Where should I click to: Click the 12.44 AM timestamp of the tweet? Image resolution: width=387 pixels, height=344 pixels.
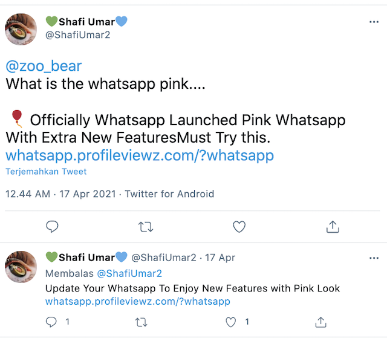(29, 194)
